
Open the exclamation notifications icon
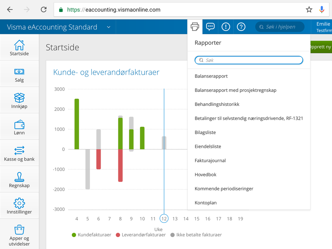click(226, 27)
